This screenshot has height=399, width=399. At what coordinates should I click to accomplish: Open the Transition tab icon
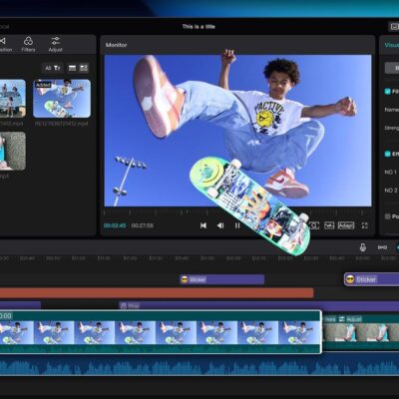pos(4,44)
